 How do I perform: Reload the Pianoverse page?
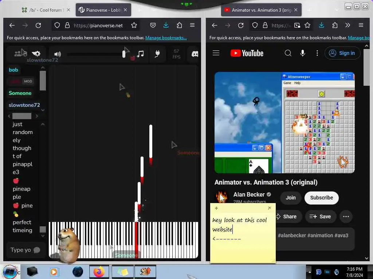(38, 25)
